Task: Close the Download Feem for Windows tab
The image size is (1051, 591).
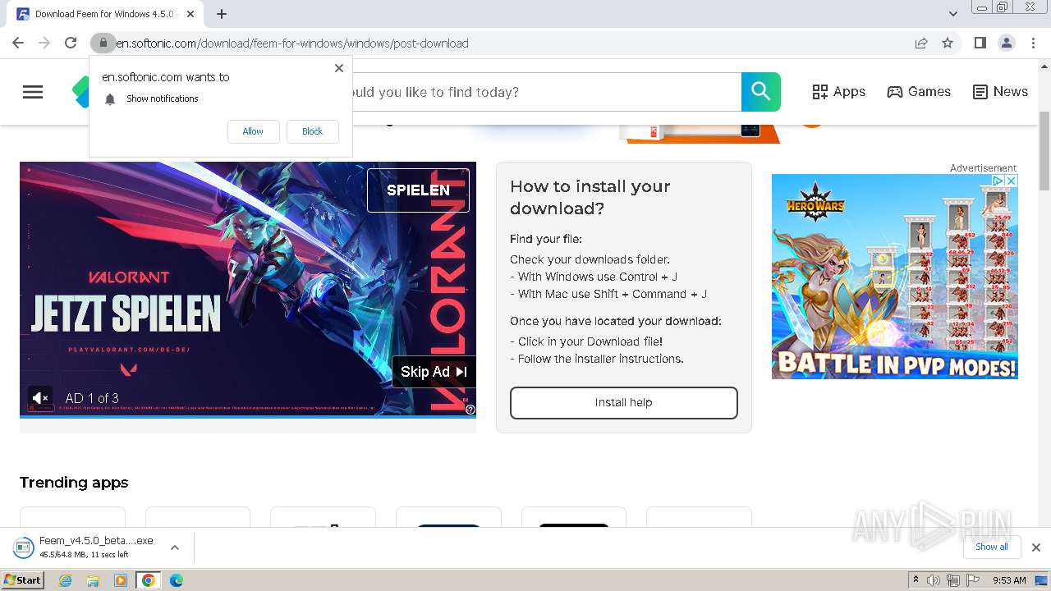Action: (190, 14)
